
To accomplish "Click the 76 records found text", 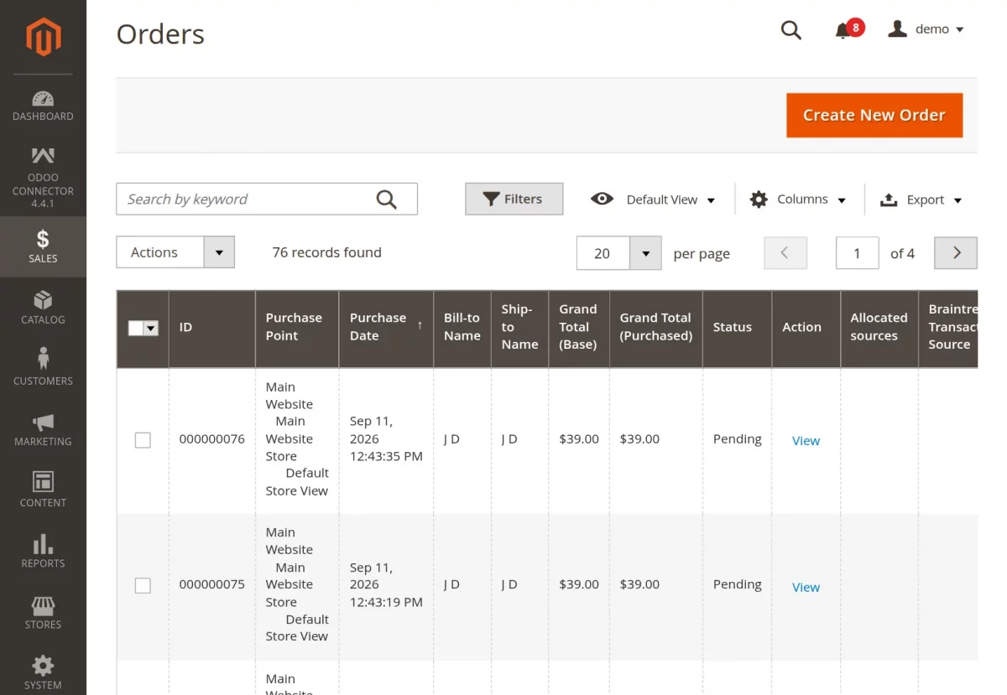I will [326, 252].
